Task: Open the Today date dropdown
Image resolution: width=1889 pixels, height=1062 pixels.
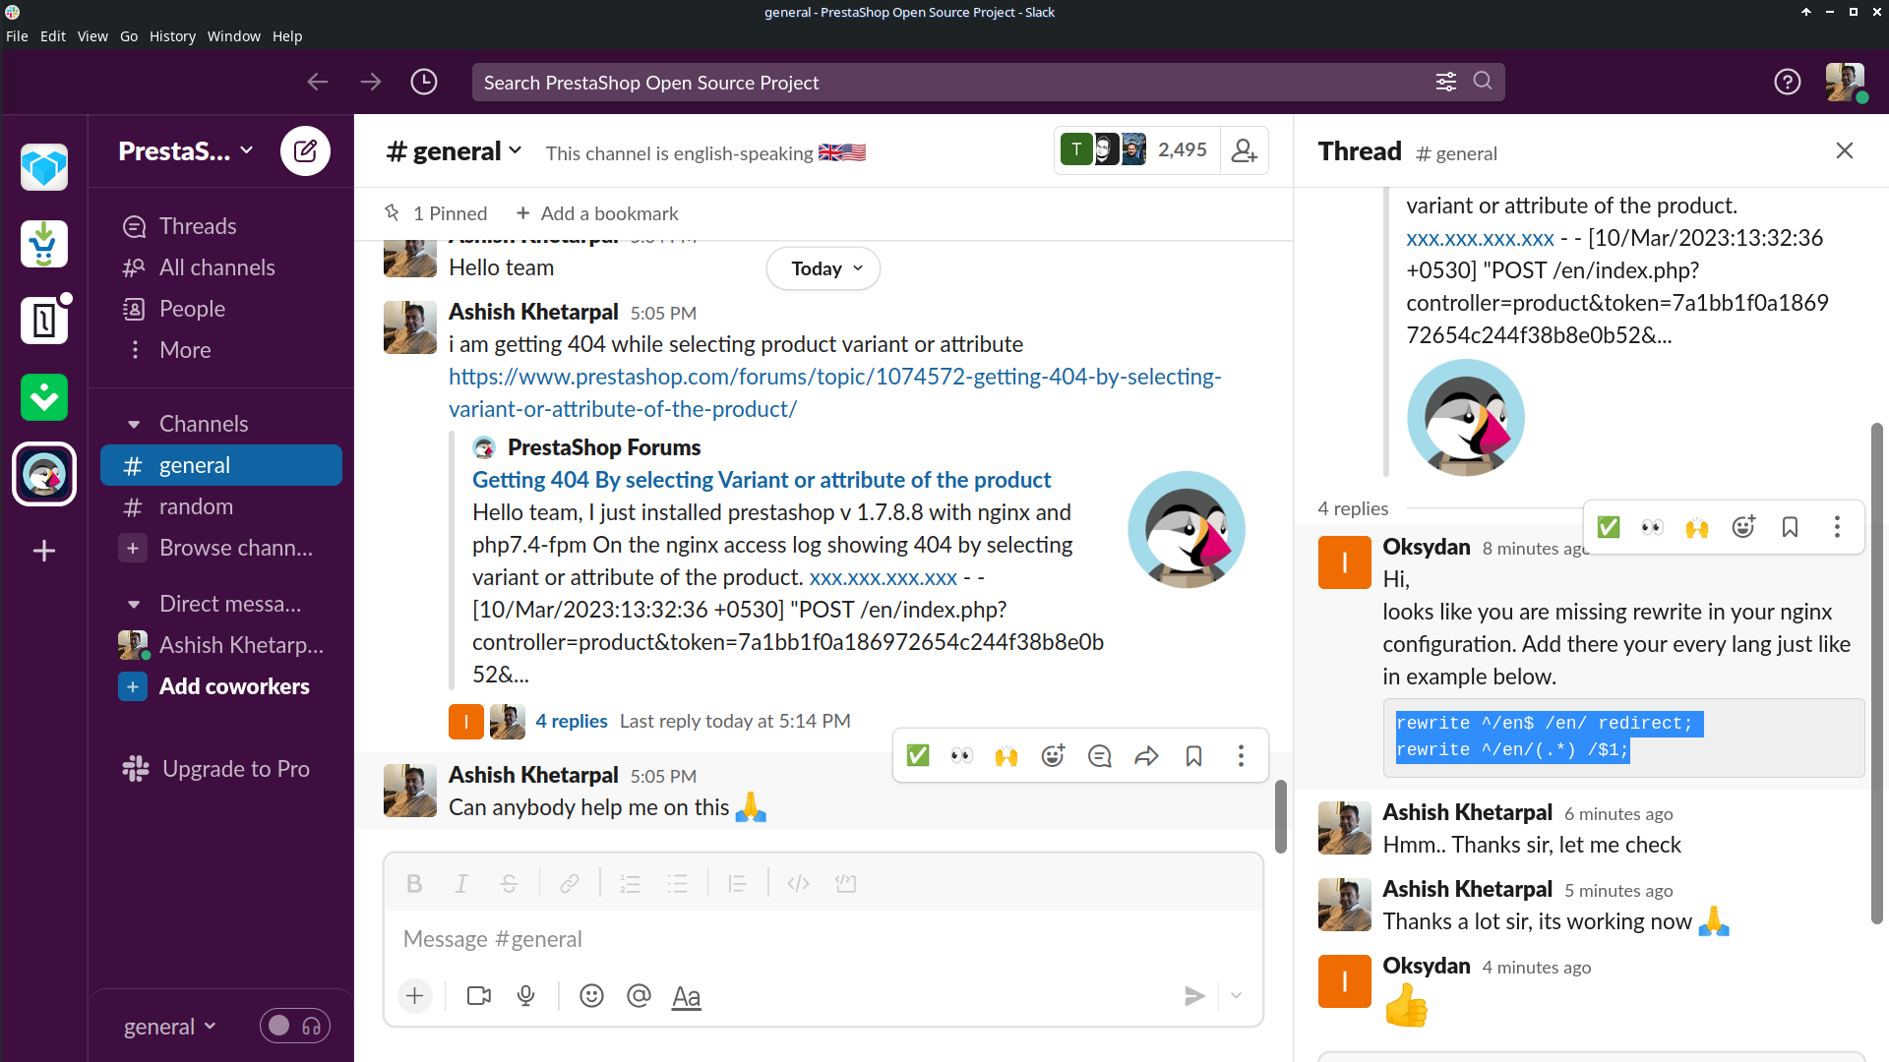Action: 824,268
